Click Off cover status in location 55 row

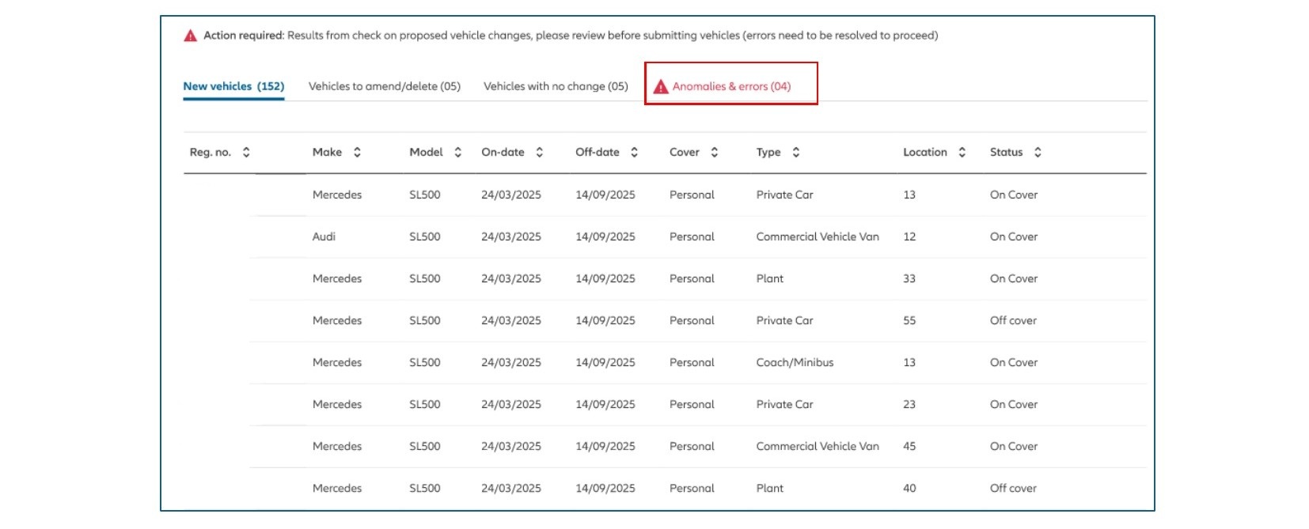[1013, 320]
